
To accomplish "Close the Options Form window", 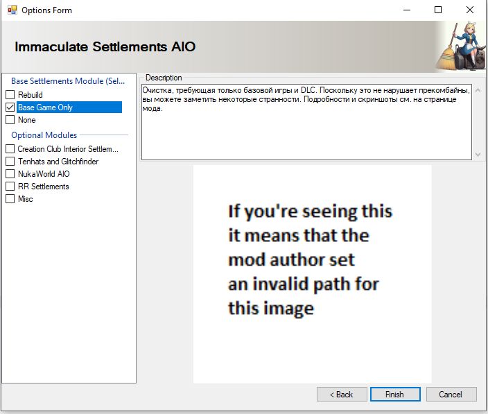I will 470,10.
